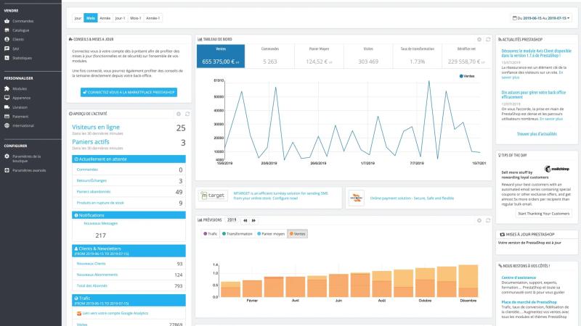Open settings gear of Prévisions panel
Screen dimensions: 581x326
point(479,220)
